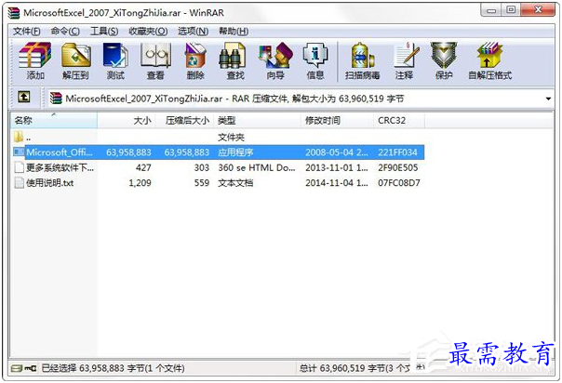Click the 更多系统软件下... file icon

tap(19, 167)
